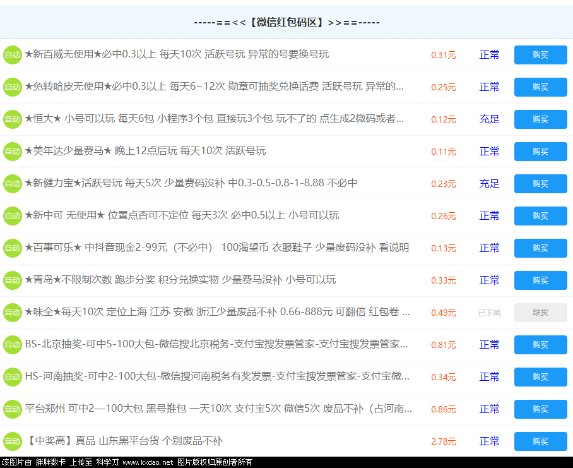The height and width of the screenshot is (468, 573).
Task: Buy the 美年达少量费马 item priced 0.11元
Action: pos(540,152)
